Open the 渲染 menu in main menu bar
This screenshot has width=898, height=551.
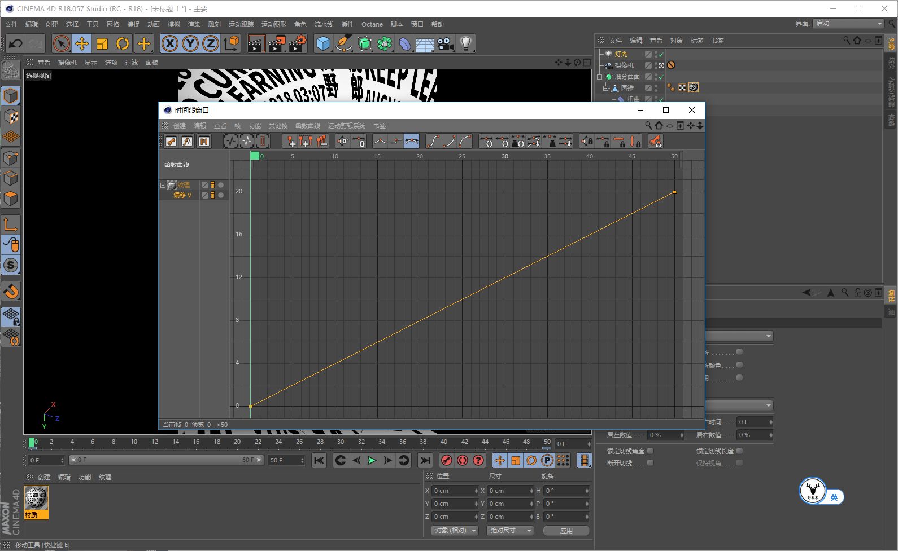click(194, 24)
